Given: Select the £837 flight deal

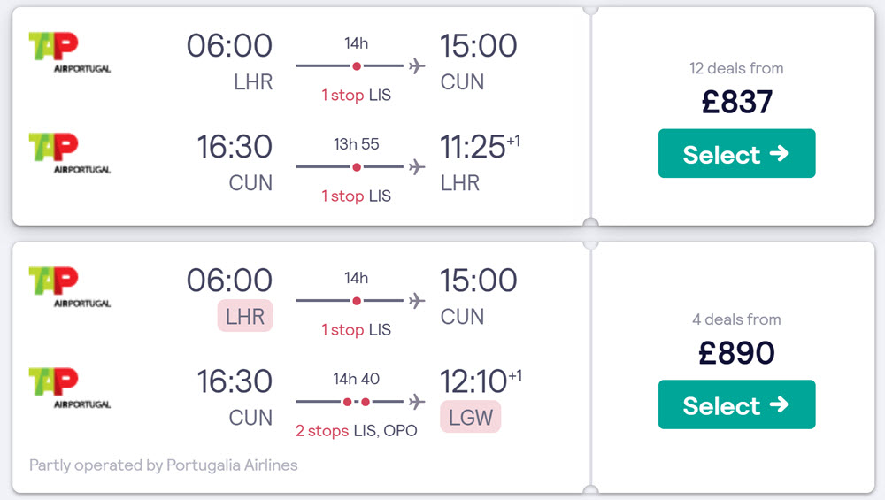Looking at the screenshot, I should [736, 153].
